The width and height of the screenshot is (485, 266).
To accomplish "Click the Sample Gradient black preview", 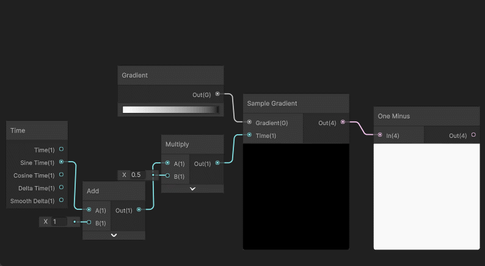I will (x=296, y=196).
